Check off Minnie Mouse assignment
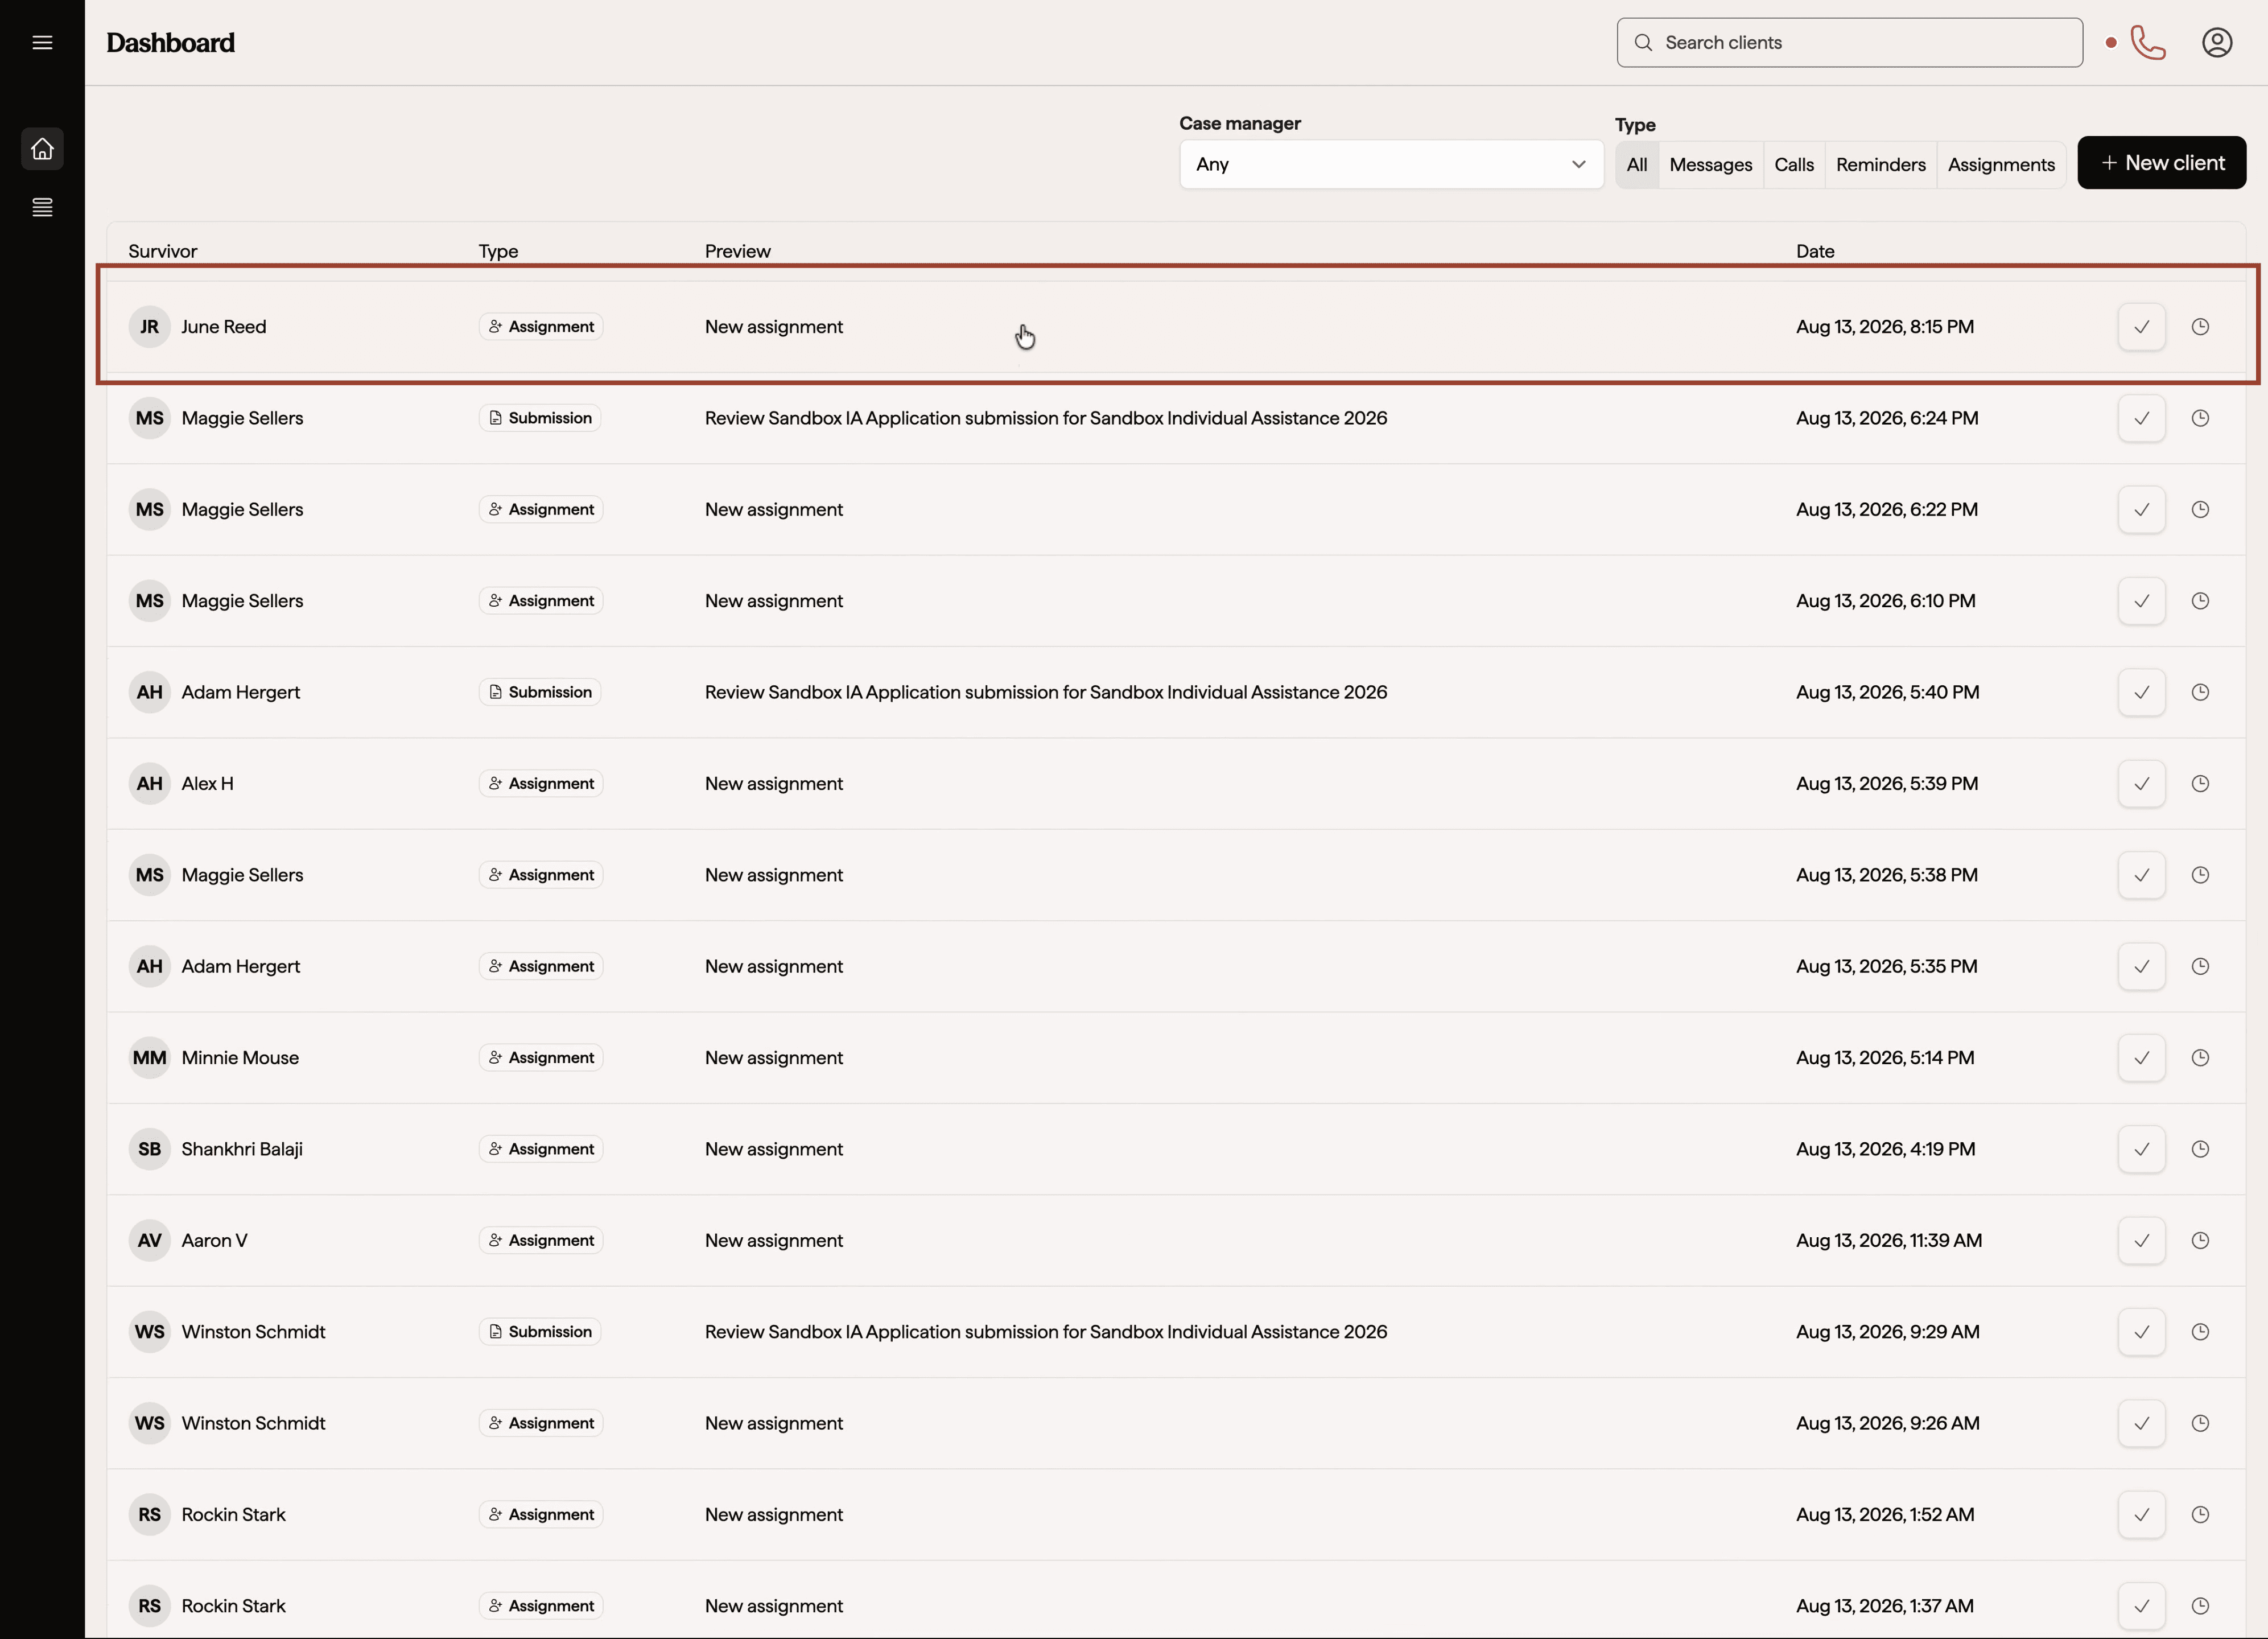 point(2141,1057)
